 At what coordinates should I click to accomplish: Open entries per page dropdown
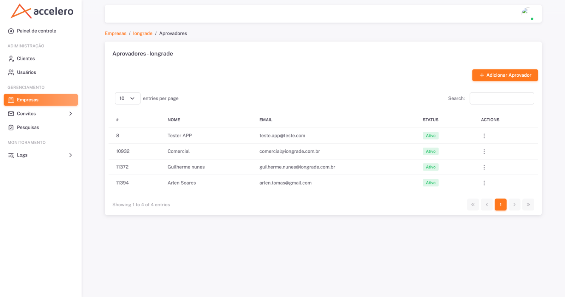click(127, 99)
